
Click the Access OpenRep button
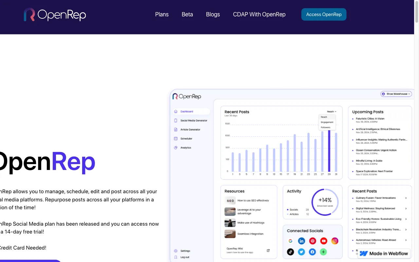[x=324, y=14]
